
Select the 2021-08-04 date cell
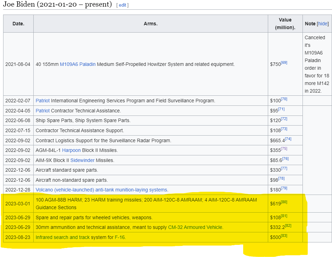coord(18,64)
